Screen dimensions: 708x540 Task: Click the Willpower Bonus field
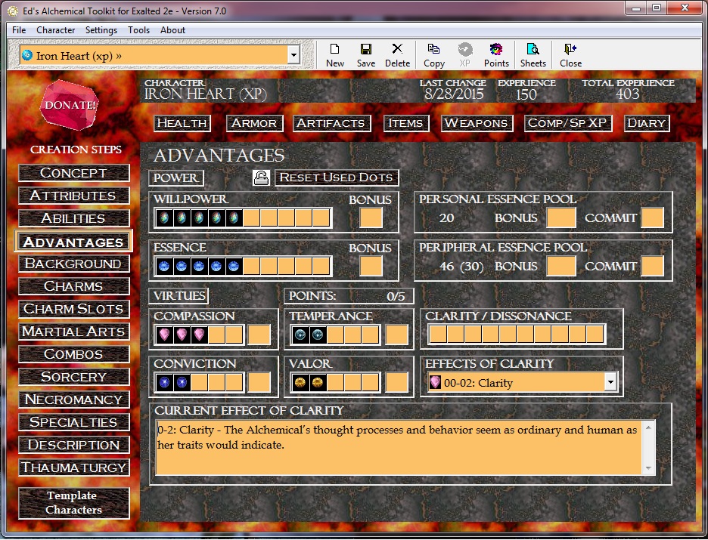371,218
